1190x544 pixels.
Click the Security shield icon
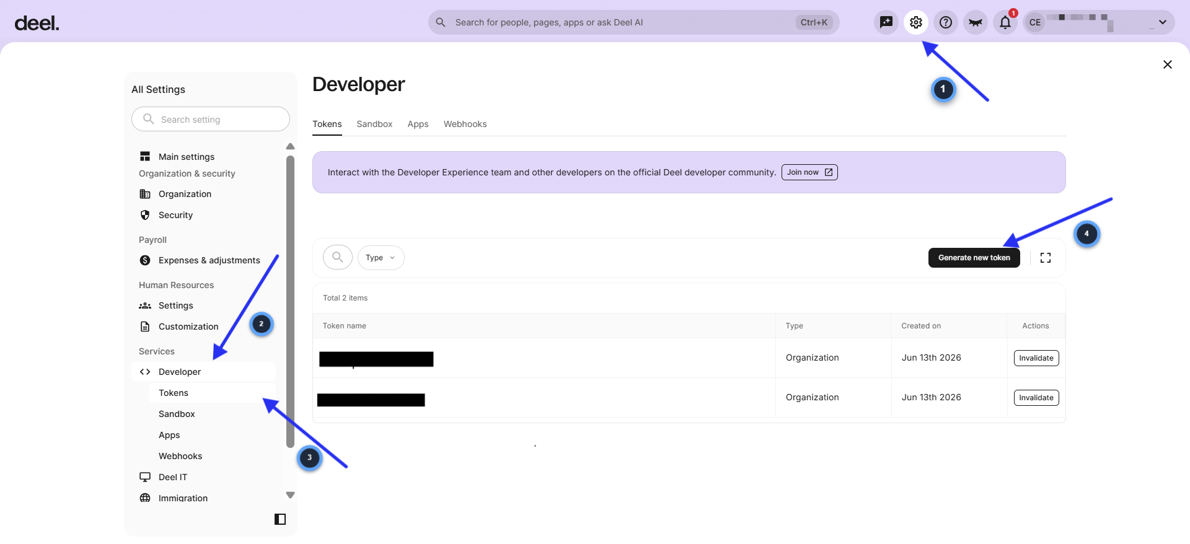(145, 215)
